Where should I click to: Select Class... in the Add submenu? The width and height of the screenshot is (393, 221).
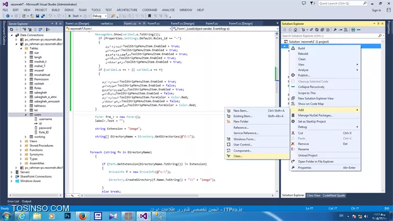tap(257, 156)
